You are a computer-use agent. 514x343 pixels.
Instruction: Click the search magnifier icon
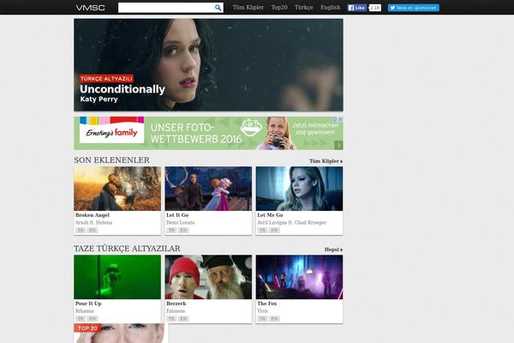218,8
